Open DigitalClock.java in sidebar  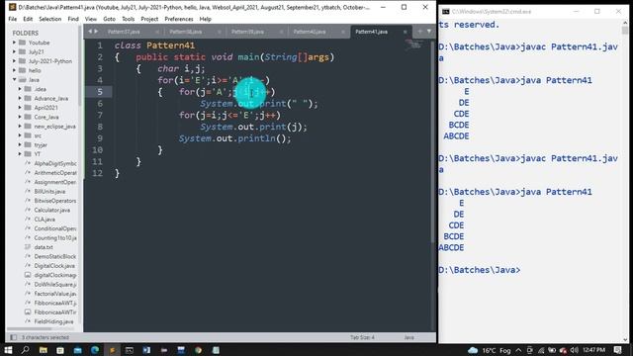coord(54,266)
